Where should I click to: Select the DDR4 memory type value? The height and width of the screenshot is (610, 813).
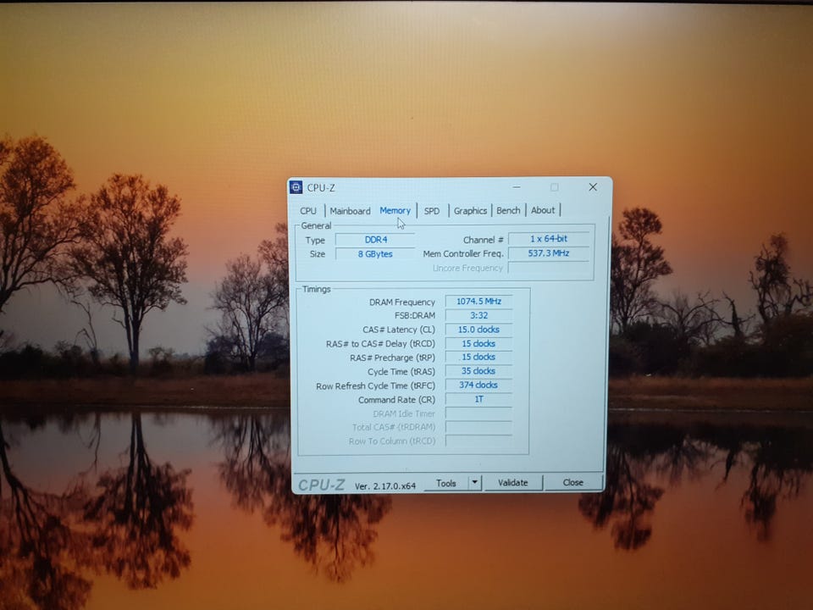coord(375,240)
